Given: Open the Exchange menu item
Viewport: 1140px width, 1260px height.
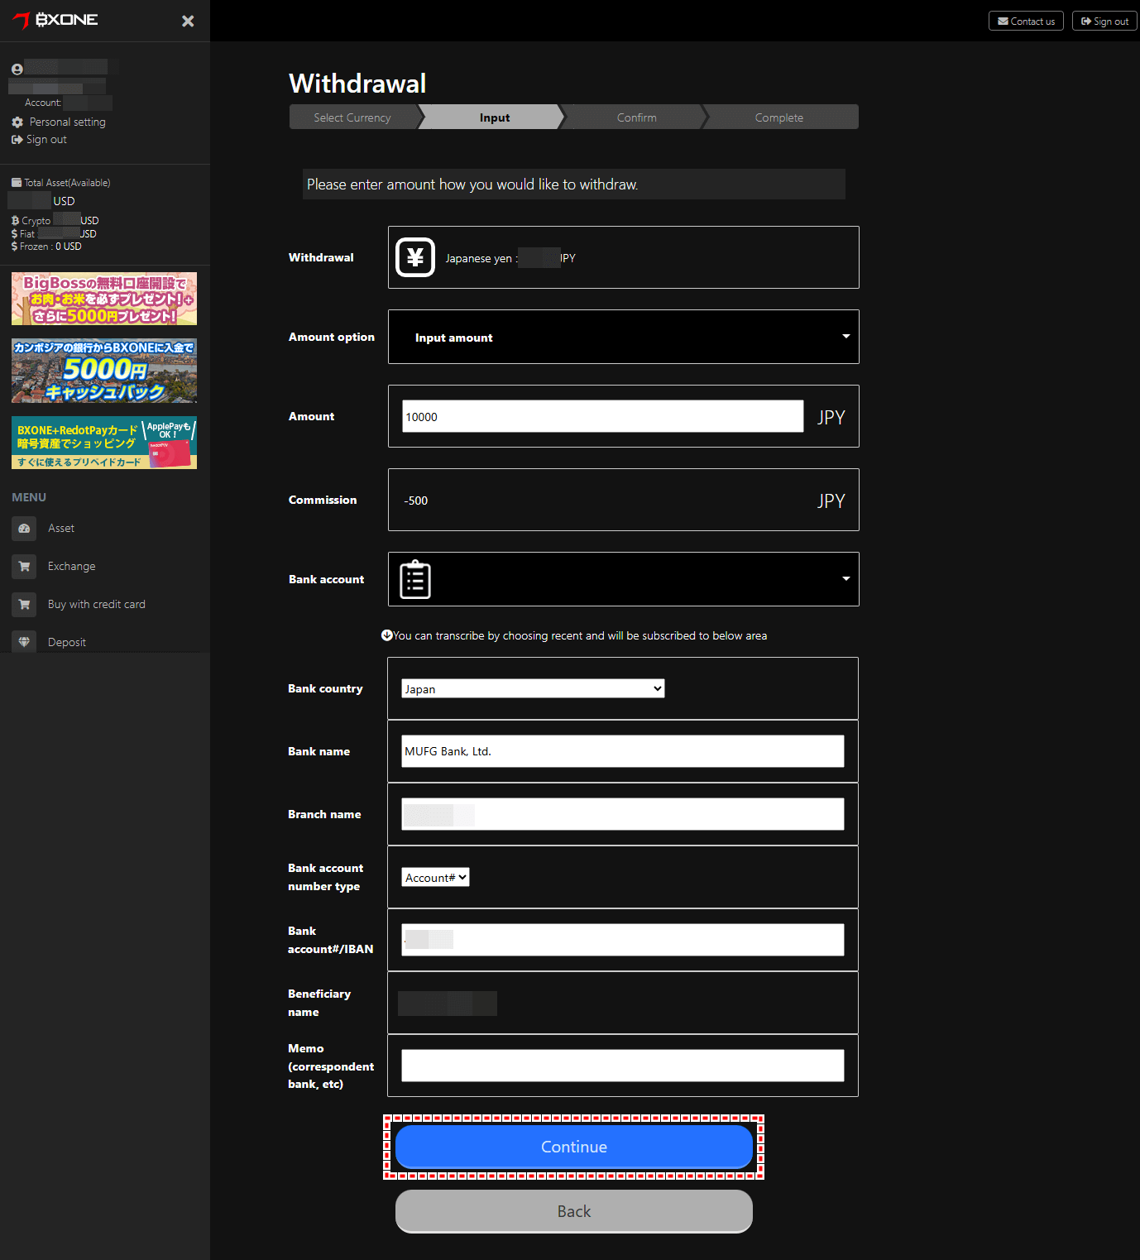Looking at the screenshot, I should click(x=71, y=566).
